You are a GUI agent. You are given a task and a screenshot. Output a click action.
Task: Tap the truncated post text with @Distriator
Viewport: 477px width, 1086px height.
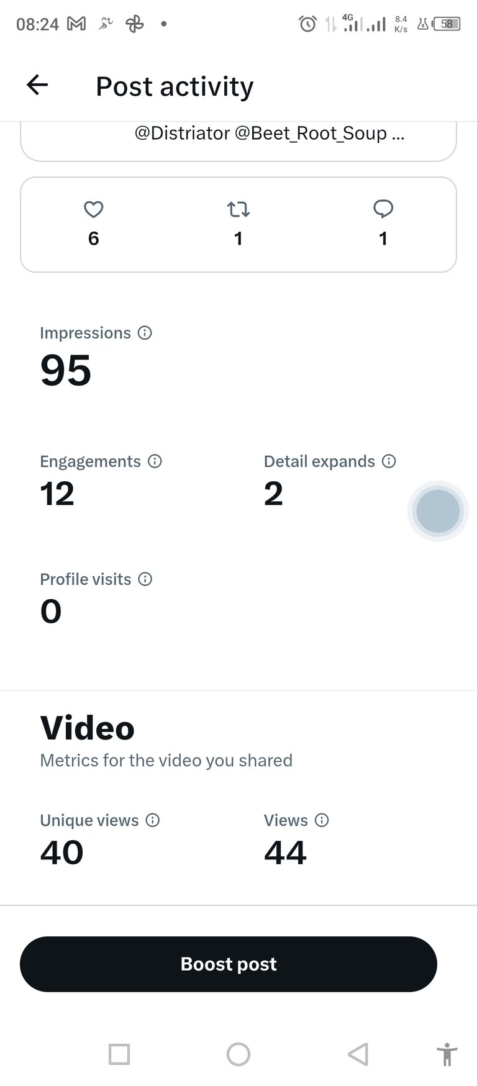point(270,133)
